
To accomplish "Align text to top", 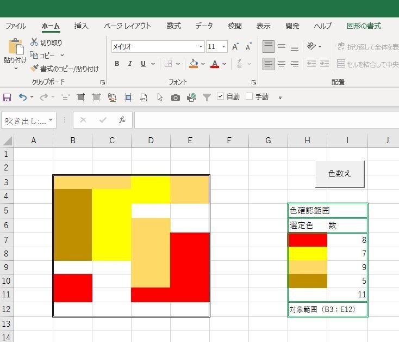I will click(x=268, y=47).
